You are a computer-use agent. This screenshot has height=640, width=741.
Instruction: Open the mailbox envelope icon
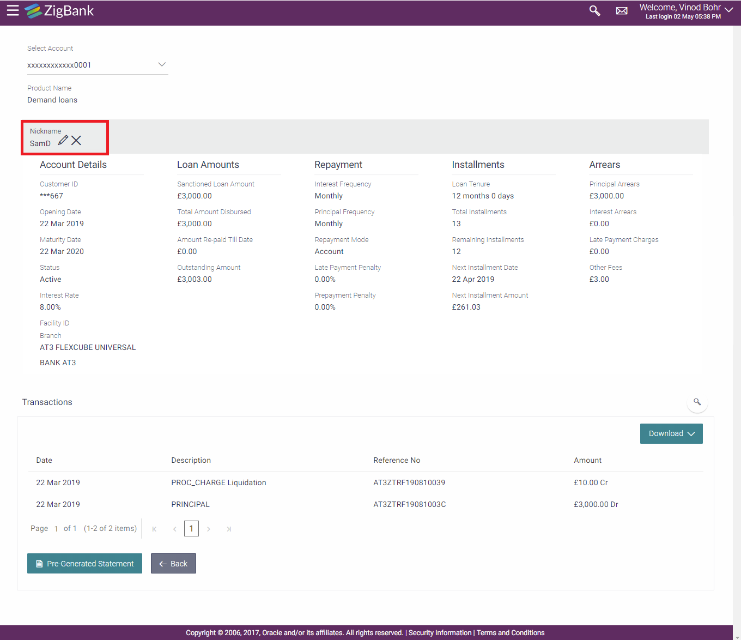[x=622, y=11]
